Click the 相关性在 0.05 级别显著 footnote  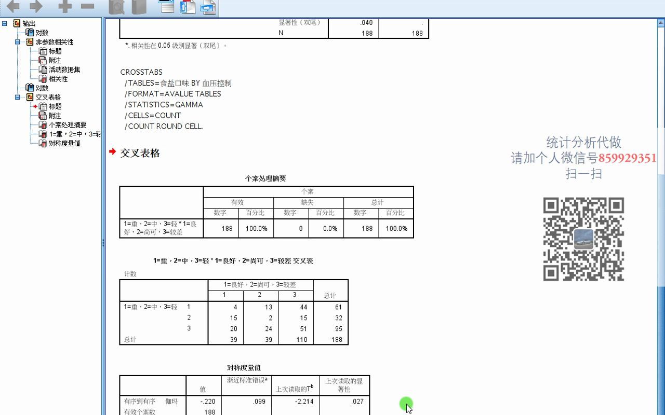176,46
